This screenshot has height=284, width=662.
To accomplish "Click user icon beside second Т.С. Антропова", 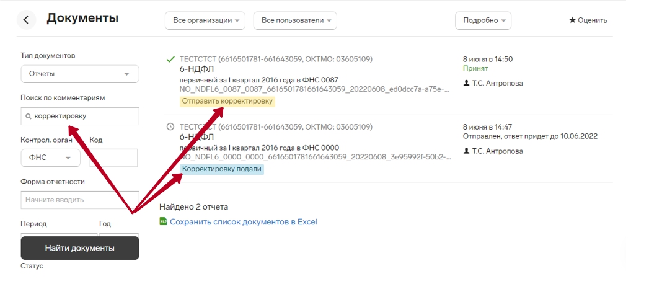I will point(466,151).
